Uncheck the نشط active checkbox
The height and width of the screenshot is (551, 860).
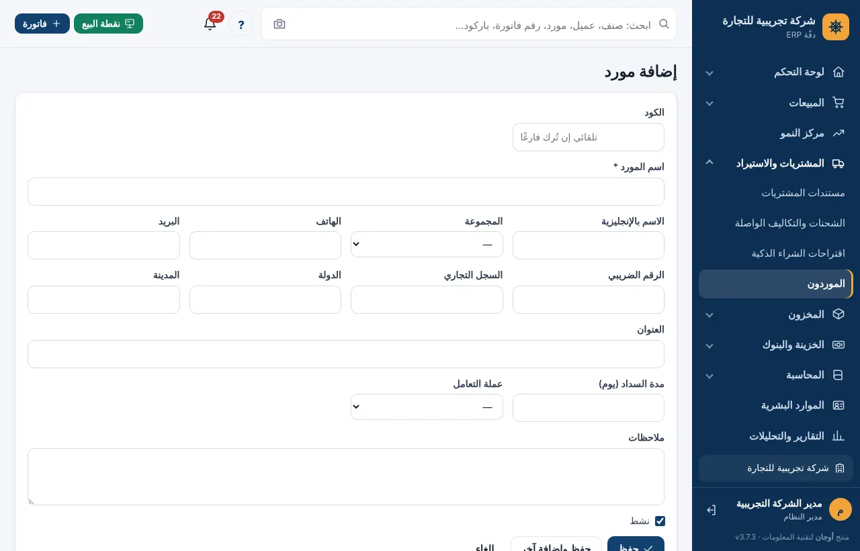pos(660,521)
